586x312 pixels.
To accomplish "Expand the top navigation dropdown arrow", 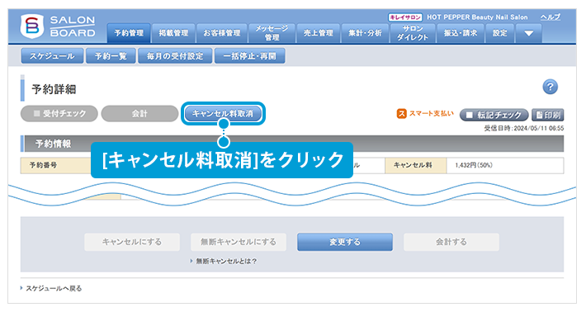I will click(x=528, y=34).
